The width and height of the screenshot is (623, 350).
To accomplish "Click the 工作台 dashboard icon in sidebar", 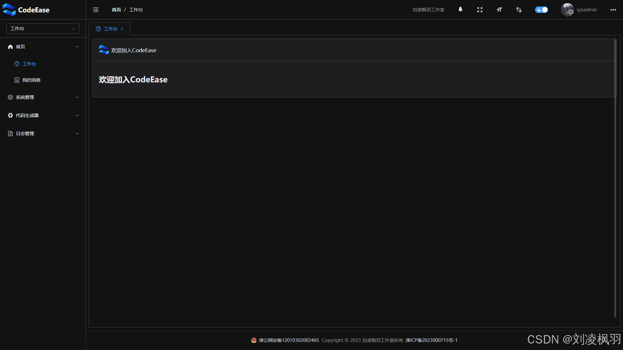I will pos(17,64).
